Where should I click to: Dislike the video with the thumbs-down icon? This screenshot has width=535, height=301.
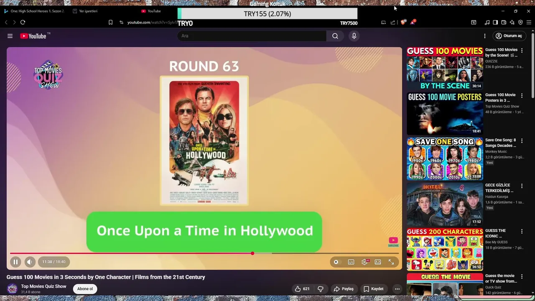pyautogui.click(x=321, y=289)
